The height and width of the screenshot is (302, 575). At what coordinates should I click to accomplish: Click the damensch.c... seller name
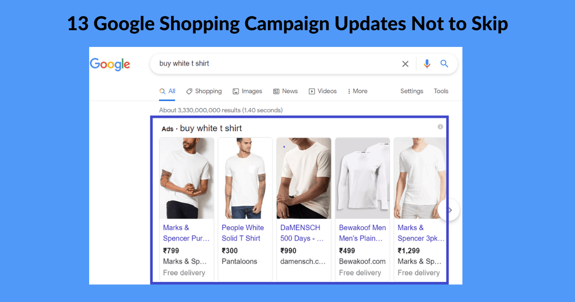pos(303,261)
